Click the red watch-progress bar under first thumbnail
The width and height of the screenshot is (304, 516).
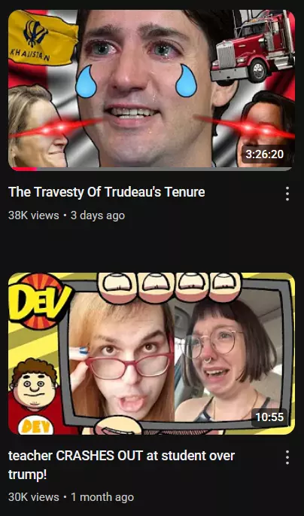23,169
